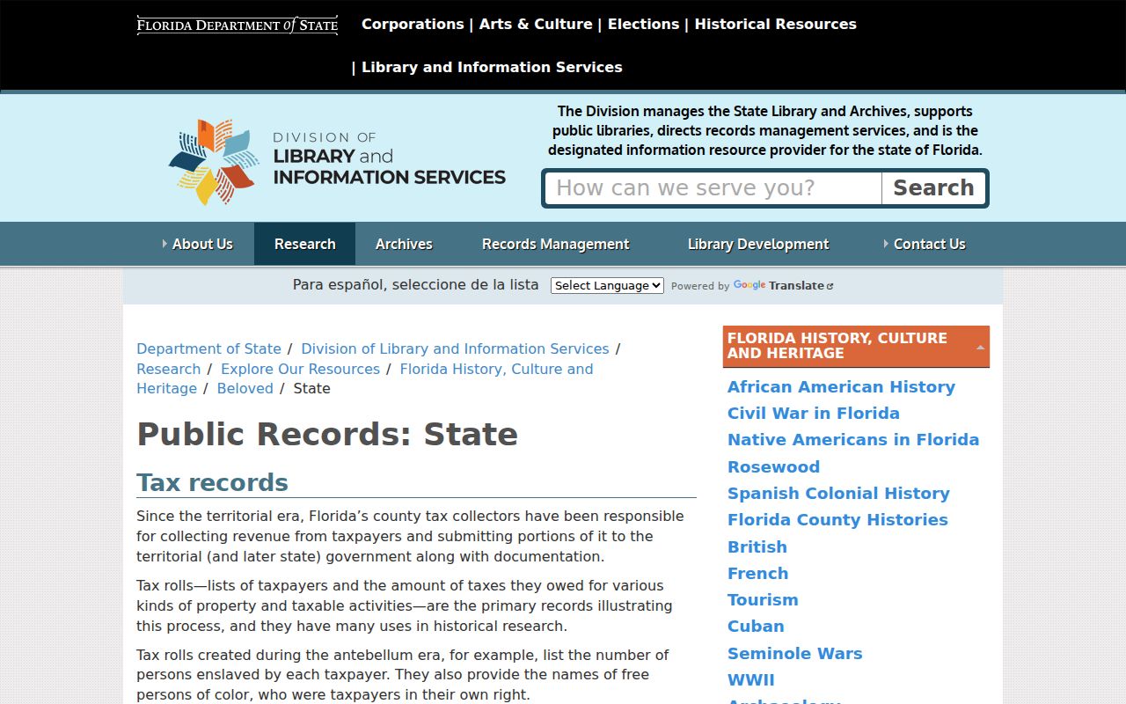Viewport: 1126px width, 704px height.
Task: Open Civil War in Florida sidebar link
Action: point(814,413)
